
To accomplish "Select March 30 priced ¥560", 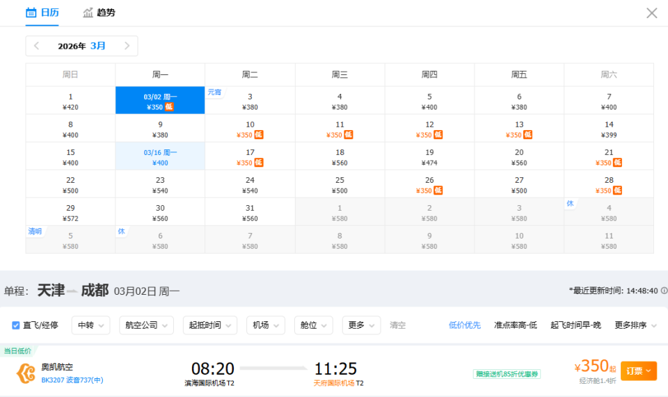I will (x=160, y=212).
